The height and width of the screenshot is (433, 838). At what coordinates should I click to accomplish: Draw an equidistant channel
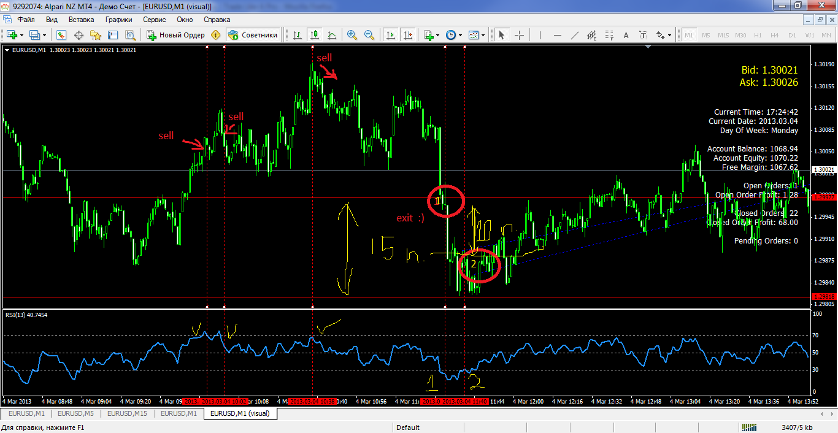592,35
